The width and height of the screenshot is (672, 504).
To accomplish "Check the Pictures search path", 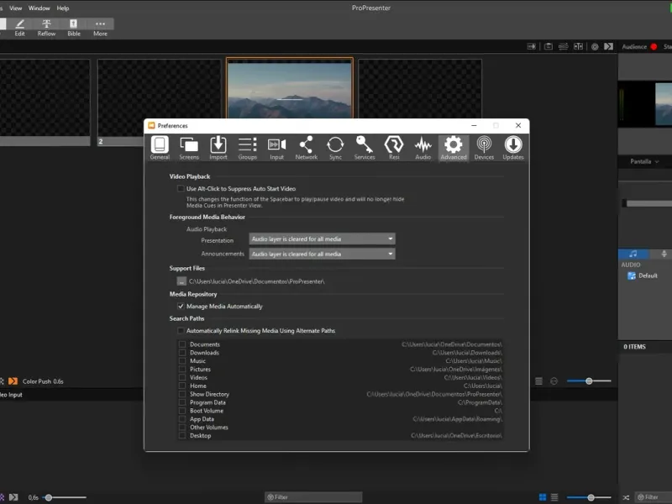I will pyautogui.click(x=182, y=369).
